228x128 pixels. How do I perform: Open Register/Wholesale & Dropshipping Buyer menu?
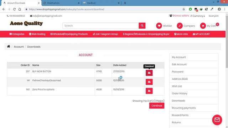(x=146, y=34)
